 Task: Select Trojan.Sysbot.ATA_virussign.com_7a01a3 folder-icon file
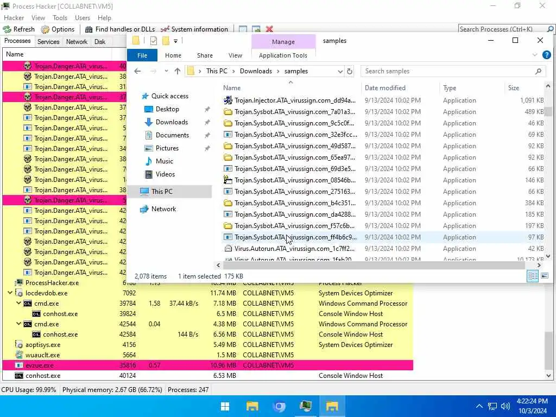pyautogui.click(x=228, y=112)
